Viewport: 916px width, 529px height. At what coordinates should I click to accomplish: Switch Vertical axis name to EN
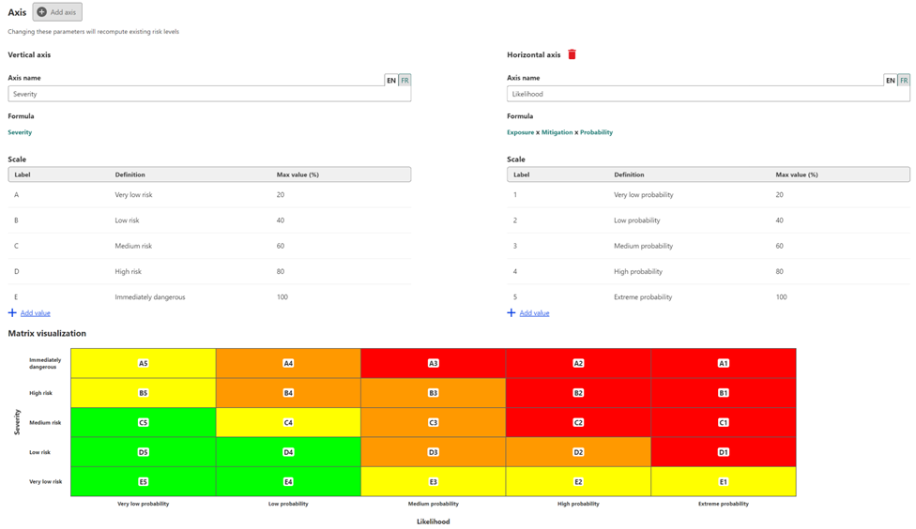391,81
